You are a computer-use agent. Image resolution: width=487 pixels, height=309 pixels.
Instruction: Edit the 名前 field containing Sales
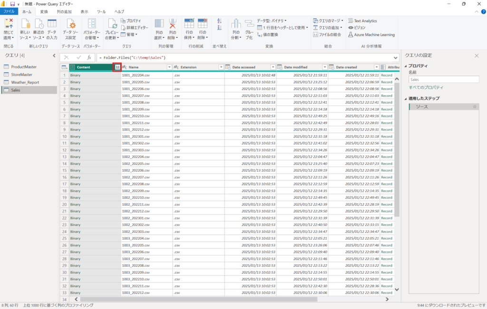[444, 79]
